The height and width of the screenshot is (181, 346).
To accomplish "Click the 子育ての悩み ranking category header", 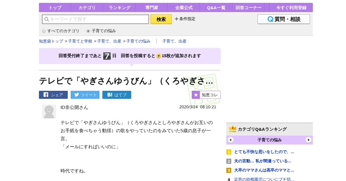I will (x=270, y=140).
